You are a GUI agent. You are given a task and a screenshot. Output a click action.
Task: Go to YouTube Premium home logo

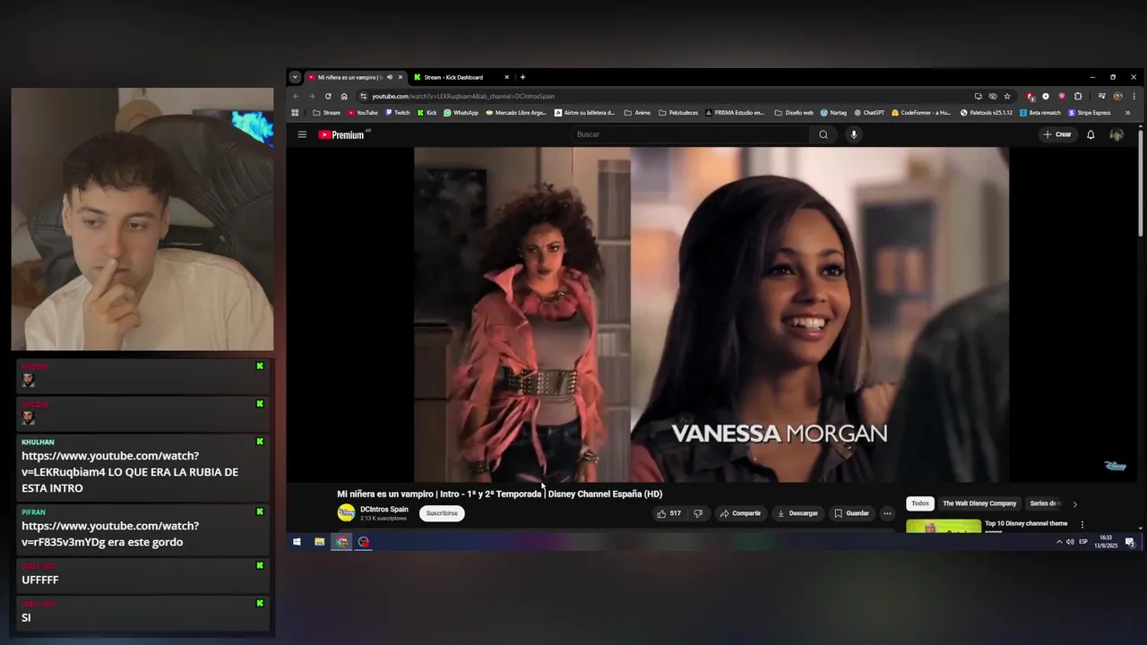pyautogui.click(x=343, y=134)
